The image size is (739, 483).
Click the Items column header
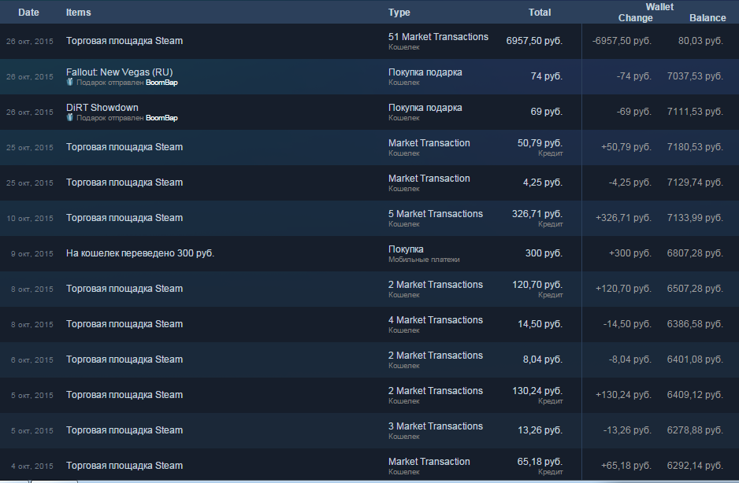[78, 13]
